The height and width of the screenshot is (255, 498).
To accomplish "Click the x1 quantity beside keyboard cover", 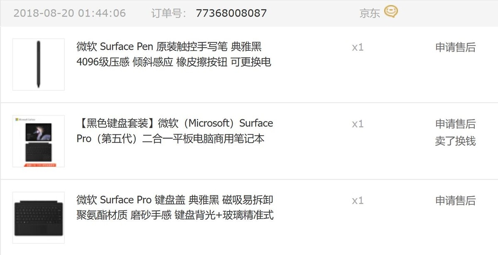I will tap(358, 200).
